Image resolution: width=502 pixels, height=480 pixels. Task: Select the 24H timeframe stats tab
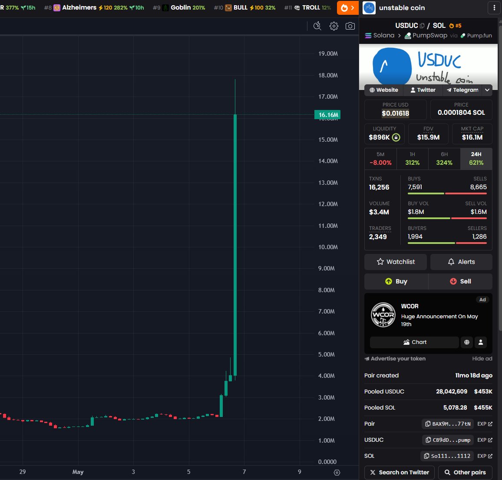tap(476, 159)
